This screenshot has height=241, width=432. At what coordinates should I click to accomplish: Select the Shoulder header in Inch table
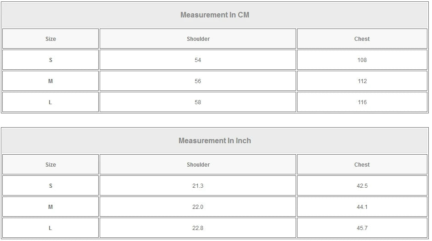198,165
